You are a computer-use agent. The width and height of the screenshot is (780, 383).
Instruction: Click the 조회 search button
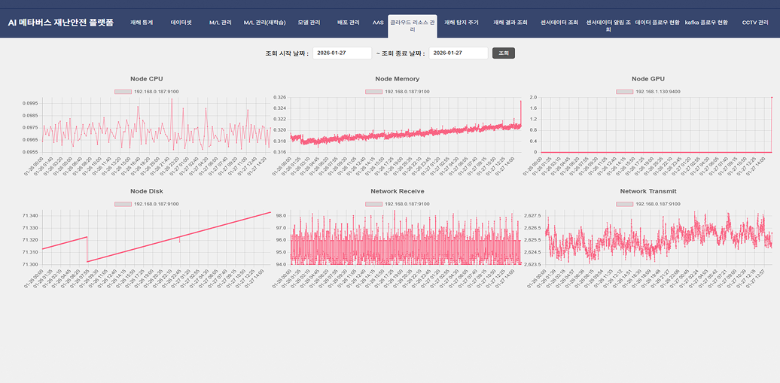click(504, 53)
